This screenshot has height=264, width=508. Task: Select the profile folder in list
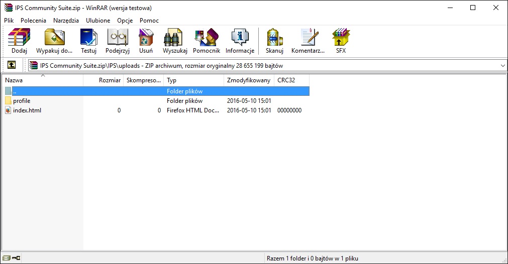(22, 101)
